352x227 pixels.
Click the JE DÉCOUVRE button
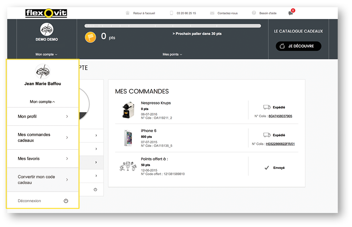click(x=298, y=46)
